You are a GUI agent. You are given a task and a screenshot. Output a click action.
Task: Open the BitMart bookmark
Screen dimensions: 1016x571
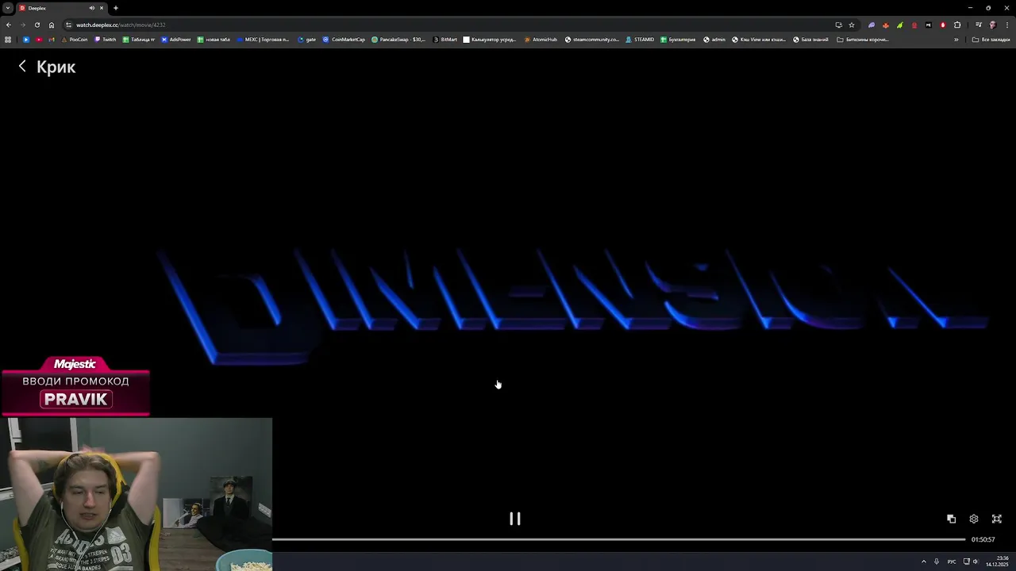[444, 40]
